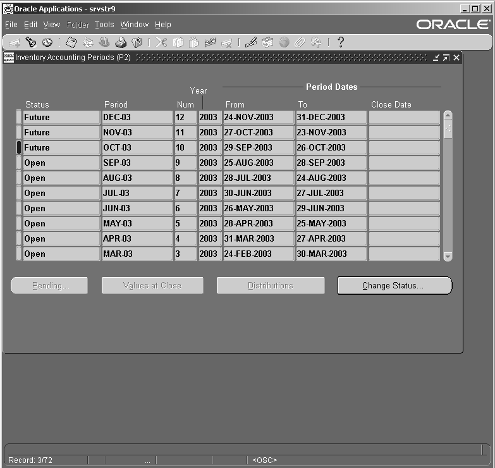Viewport: 495px width, 468px height.
Task: Click the Next Step toolbar icon
Action: coord(88,42)
